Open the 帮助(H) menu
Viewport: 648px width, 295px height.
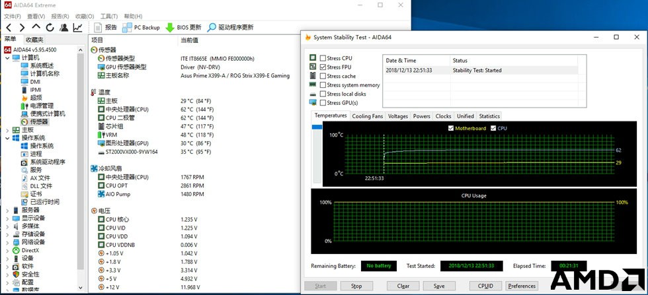click(x=133, y=16)
